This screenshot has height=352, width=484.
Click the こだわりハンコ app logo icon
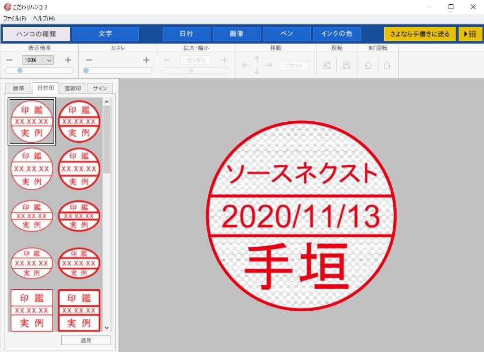pyautogui.click(x=8, y=7)
